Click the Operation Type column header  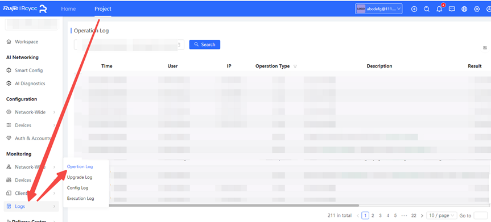pyautogui.click(x=273, y=66)
